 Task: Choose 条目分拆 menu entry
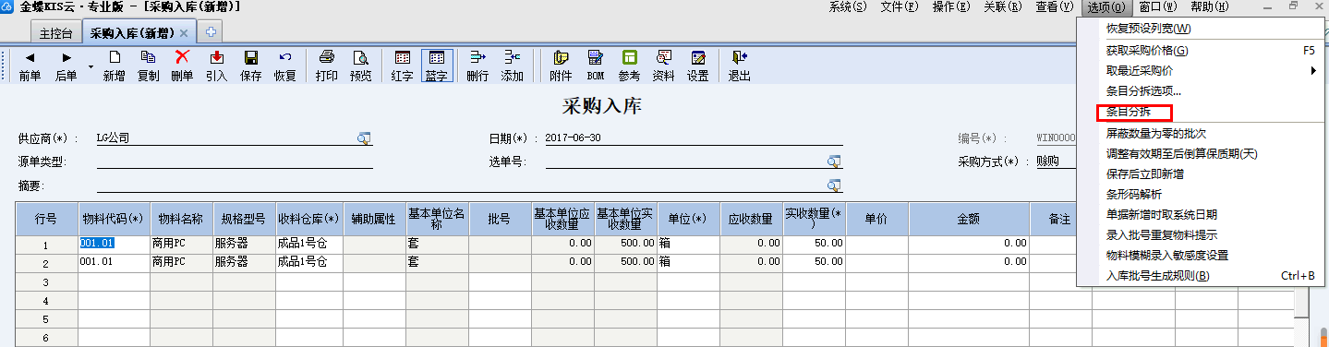1202,113
